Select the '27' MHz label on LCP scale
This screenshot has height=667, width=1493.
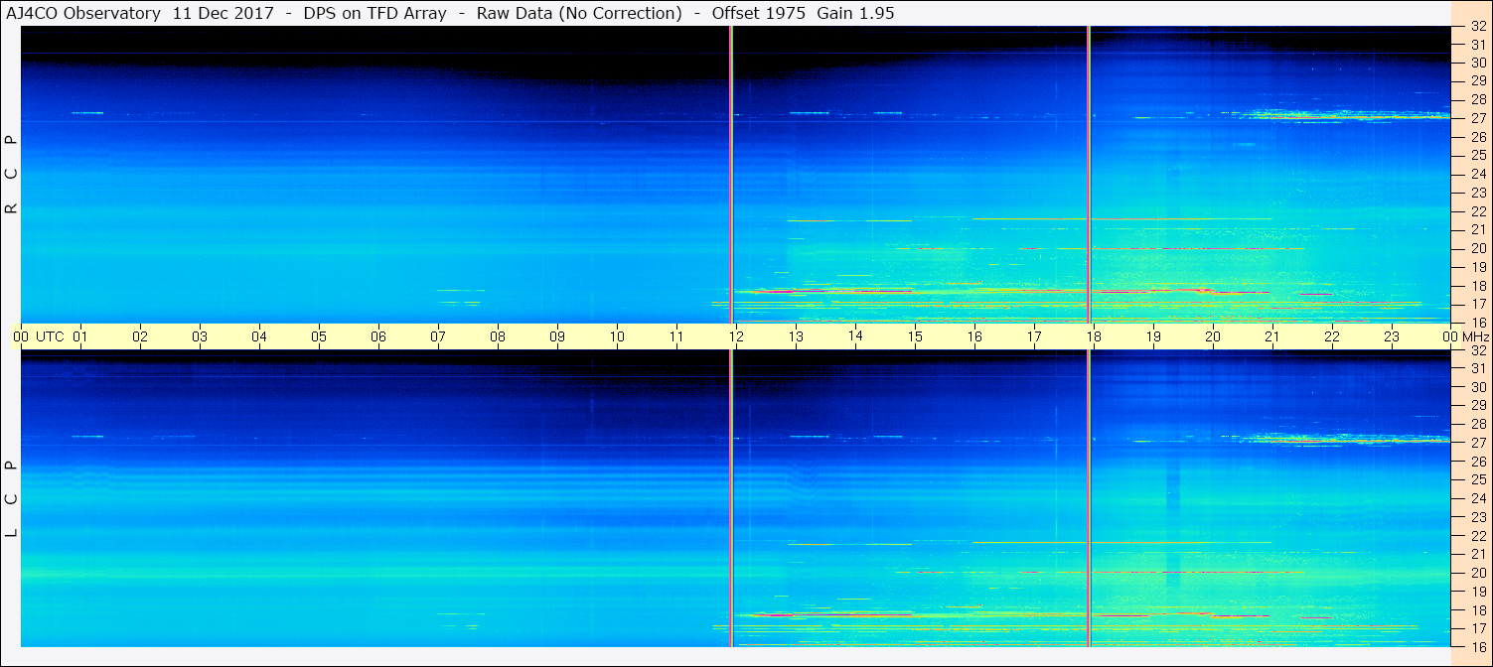(x=1478, y=443)
